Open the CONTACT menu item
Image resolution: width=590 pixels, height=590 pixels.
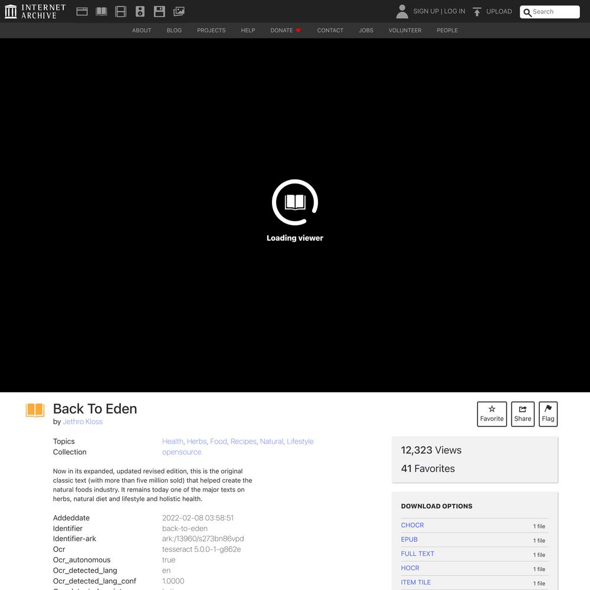[x=330, y=31]
